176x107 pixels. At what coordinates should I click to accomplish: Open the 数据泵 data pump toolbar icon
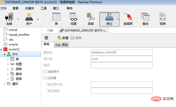coord(128,17)
